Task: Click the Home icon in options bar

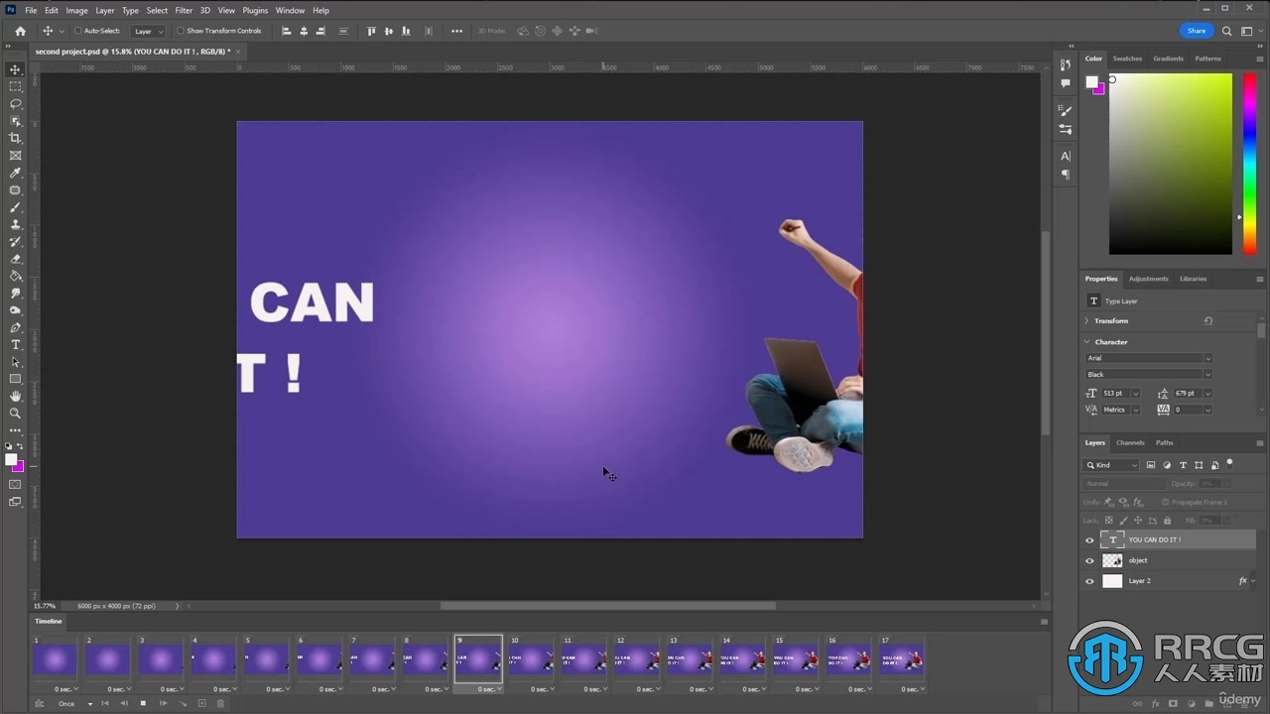Action: (20, 31)
